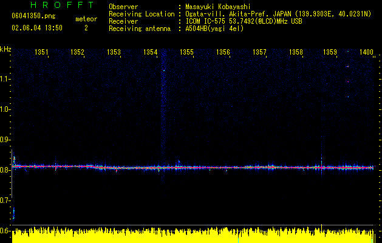Click the blue burst at the spectrogram's left edge below 0.7
The width and height of the screenshot is (382, 243).
point(13,213)
